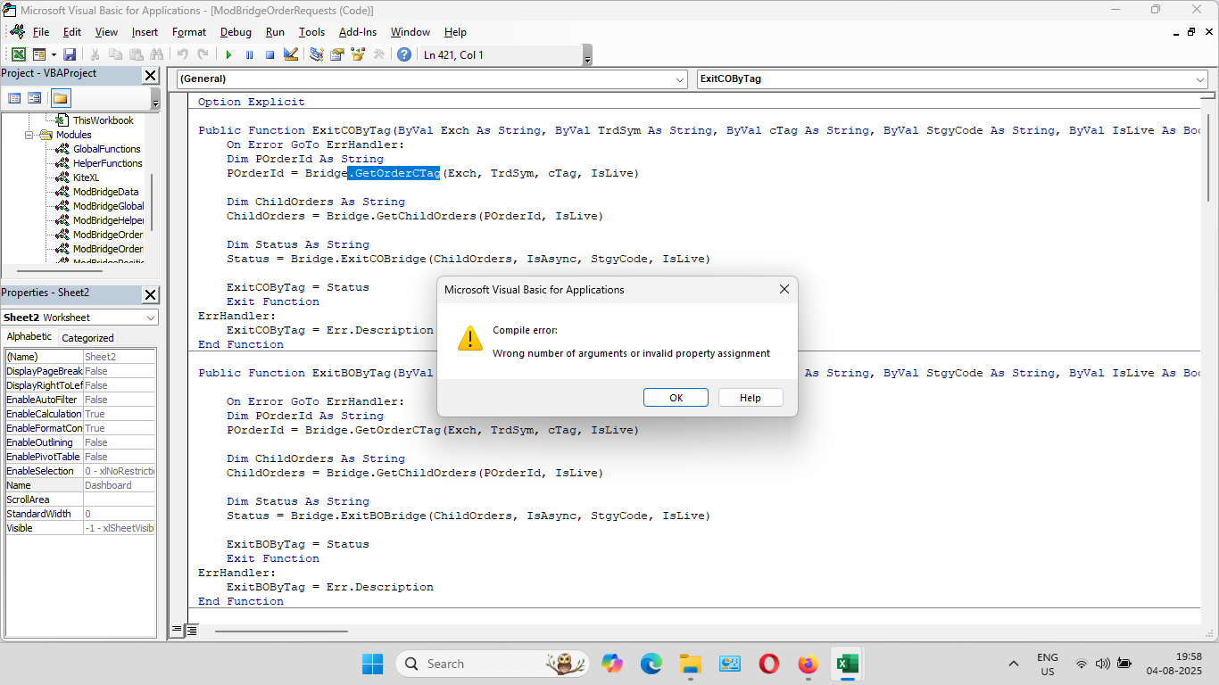Click View Object icon in Project panel
This screenshot has width=1219, height=685.
coord(35,98)
